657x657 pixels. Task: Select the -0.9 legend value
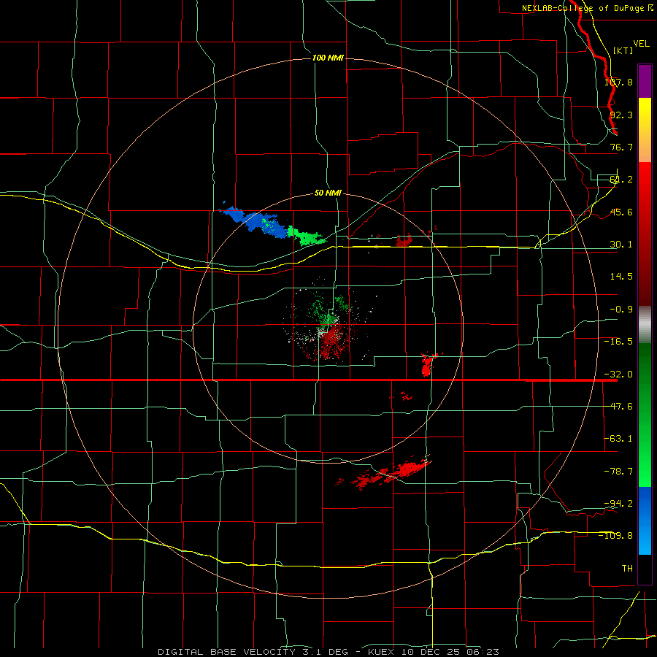[x=621, y=310]
